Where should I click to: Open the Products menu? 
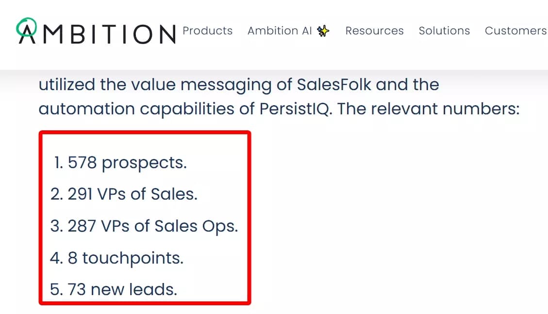(207, 31)
